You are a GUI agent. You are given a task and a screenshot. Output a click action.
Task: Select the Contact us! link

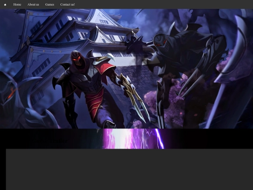coord(67,5)
